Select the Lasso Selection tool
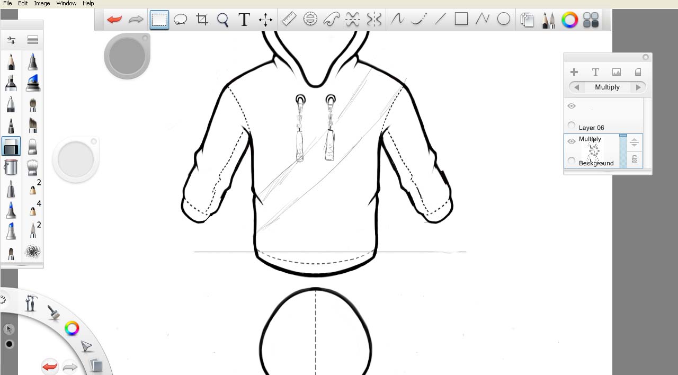678x375 pixels. coord(181,20)
